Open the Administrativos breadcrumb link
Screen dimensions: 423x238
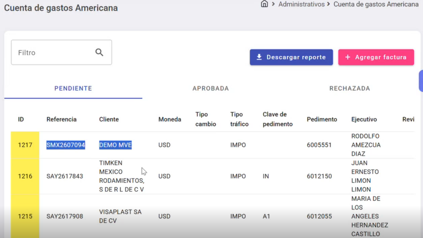(x=301, y=4)
